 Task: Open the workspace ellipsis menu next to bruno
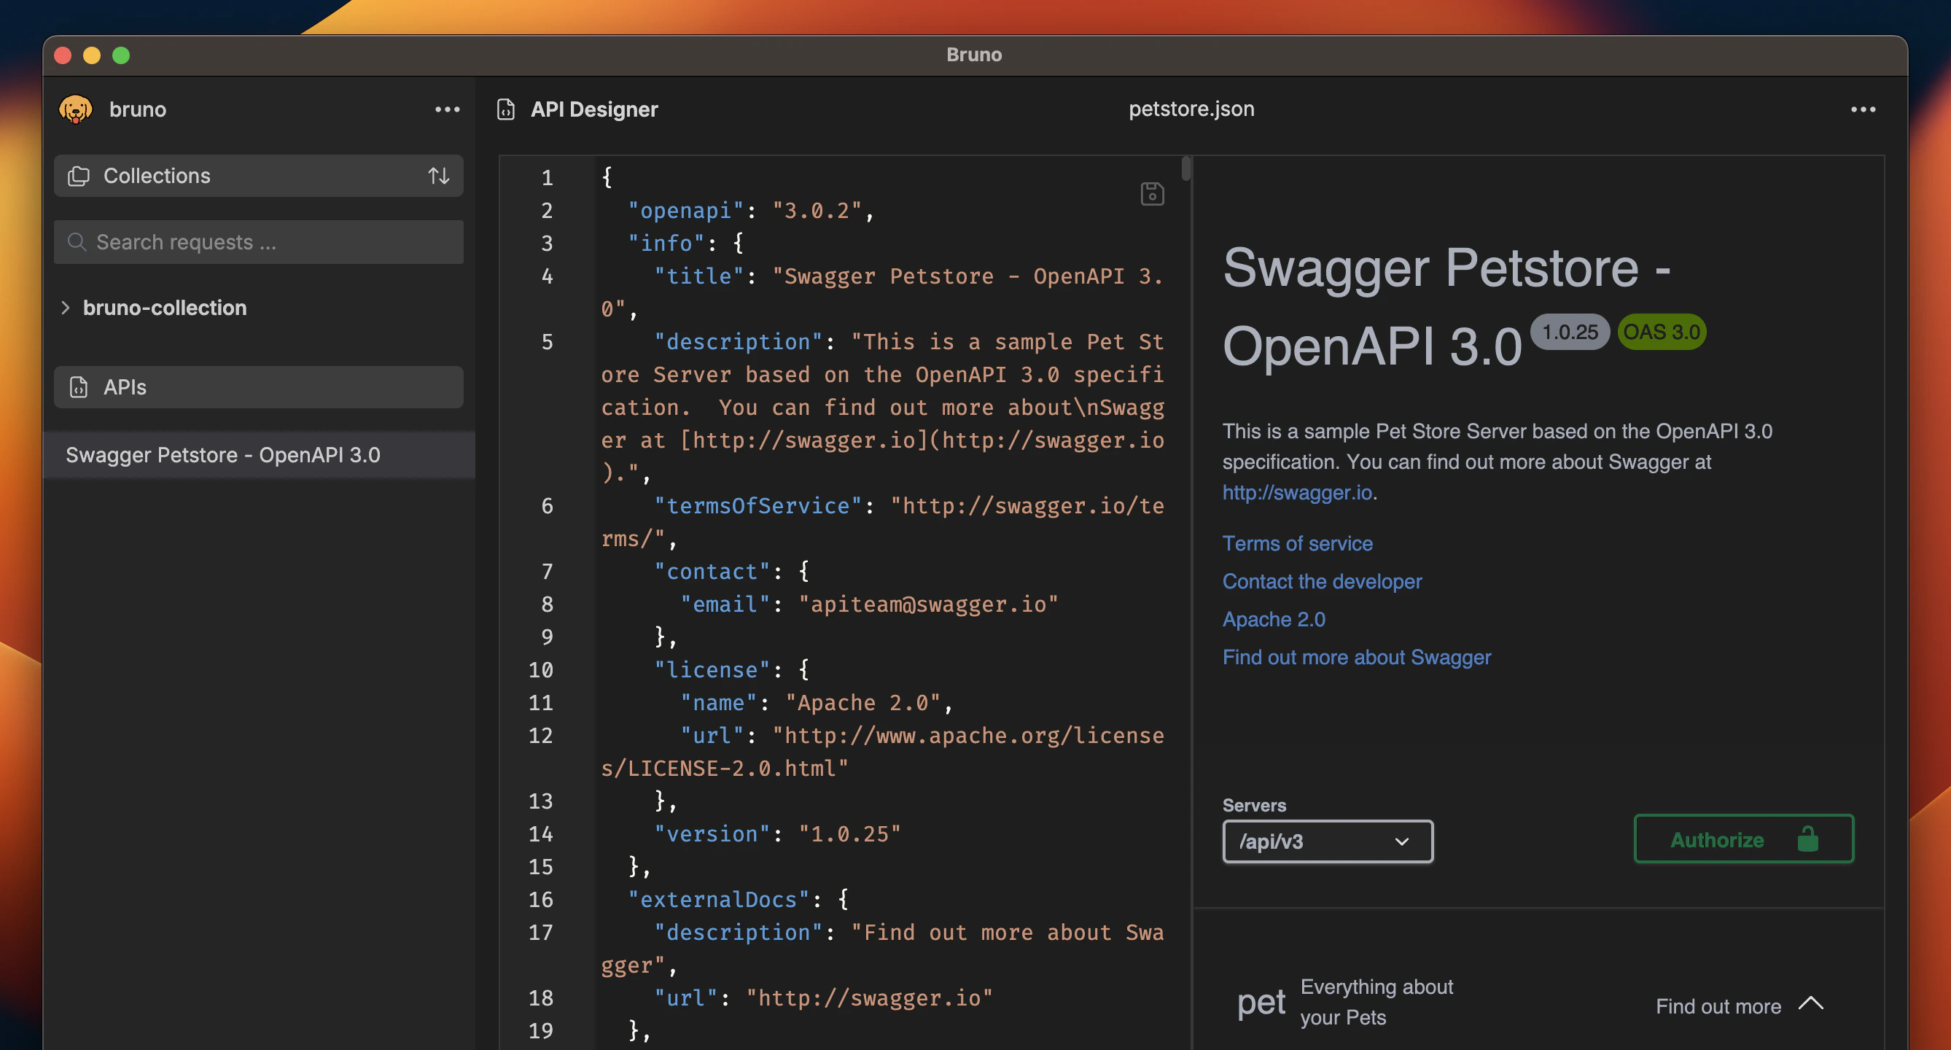(x=448, y=109)
